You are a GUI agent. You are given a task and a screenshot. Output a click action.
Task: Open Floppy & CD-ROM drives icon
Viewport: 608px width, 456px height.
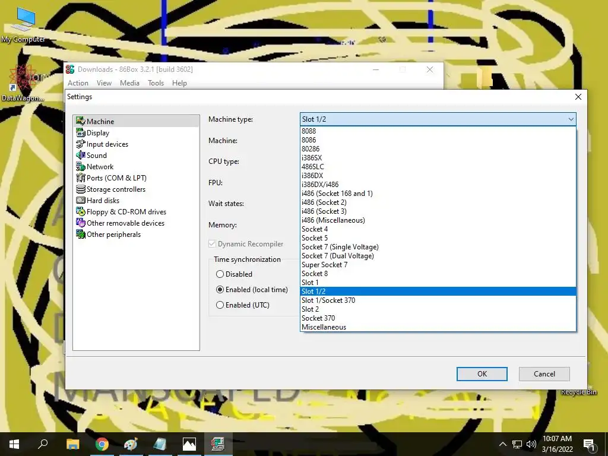[x=80, y=211]
